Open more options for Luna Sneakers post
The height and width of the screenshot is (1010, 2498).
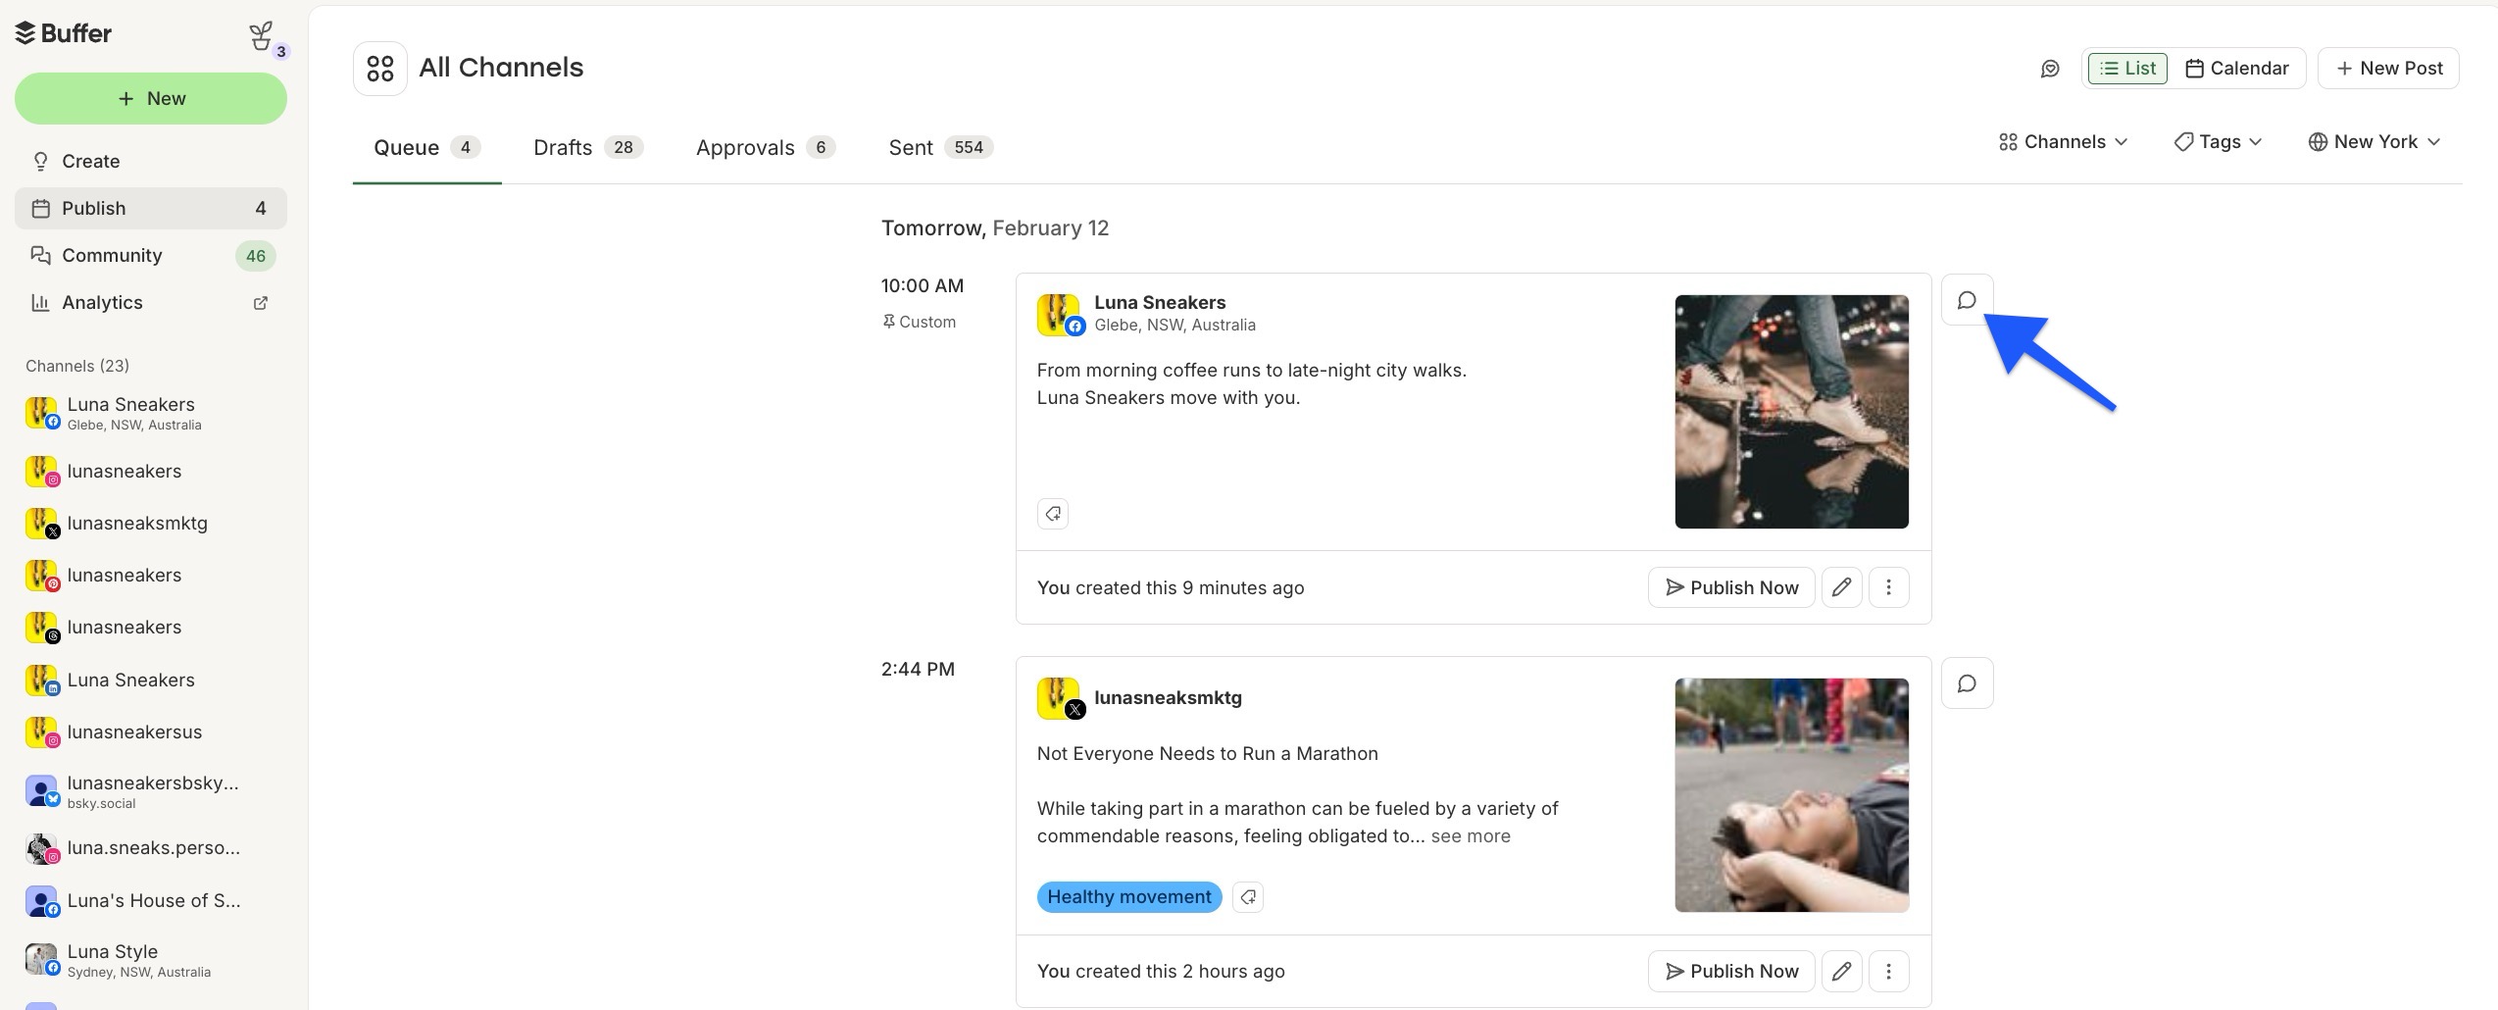(x=1889, y=587)
